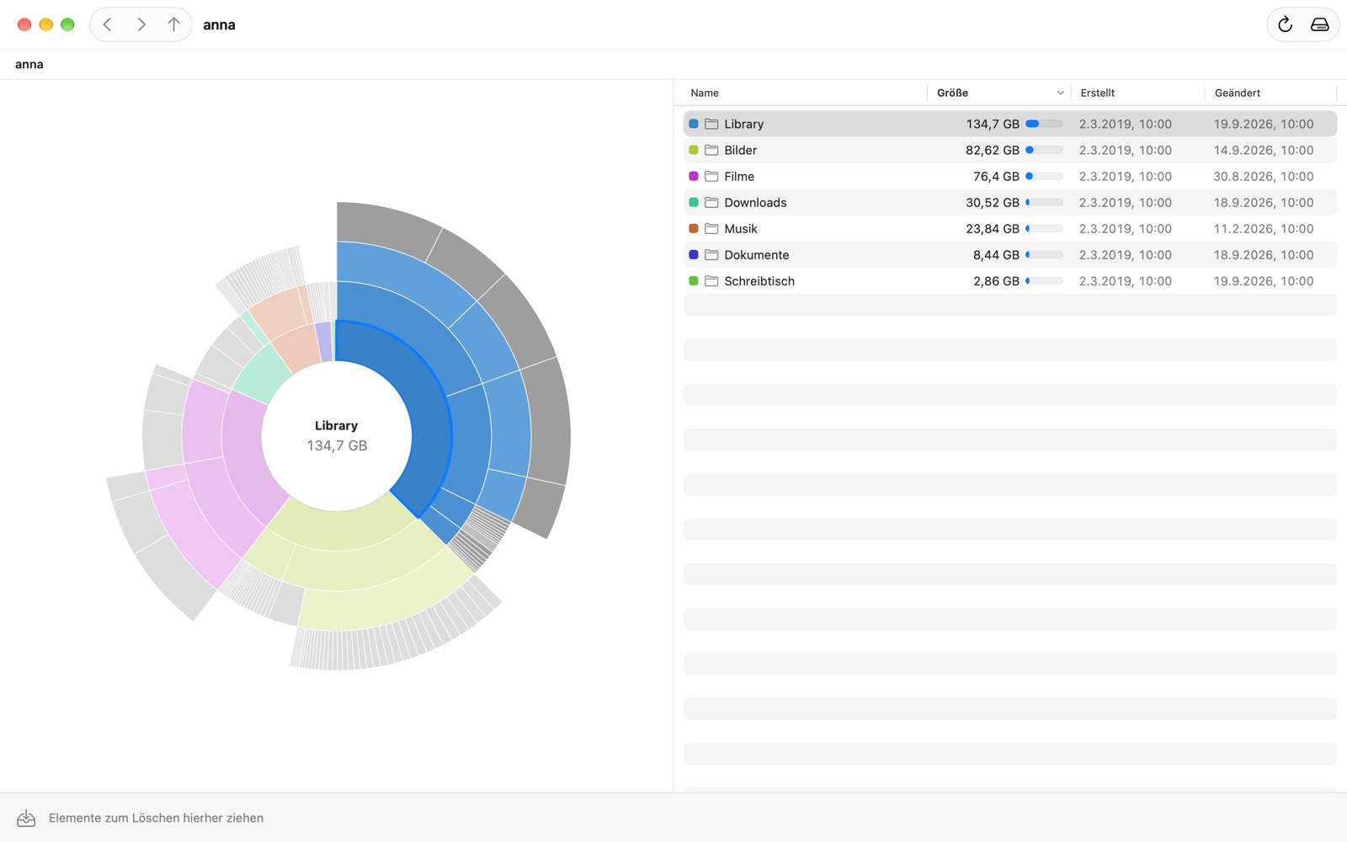Image resolution: width=1347 pixels, height=842 pixels.
Task: Click the Bilder size bar indicator
Action: click(x=1044, y=150)
